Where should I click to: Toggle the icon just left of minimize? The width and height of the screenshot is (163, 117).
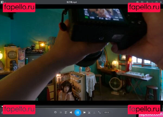click(147, 2)
